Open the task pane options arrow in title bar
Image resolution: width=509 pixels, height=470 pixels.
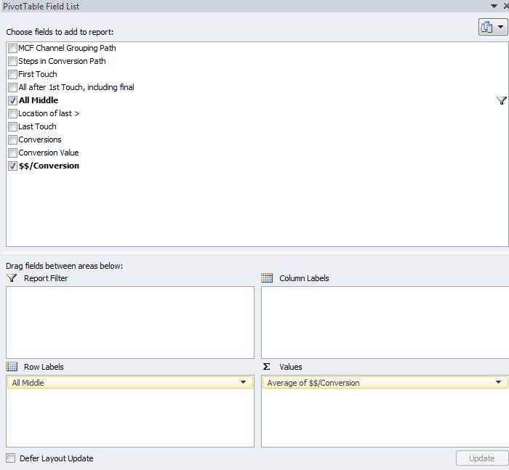[x=494, y=6]
